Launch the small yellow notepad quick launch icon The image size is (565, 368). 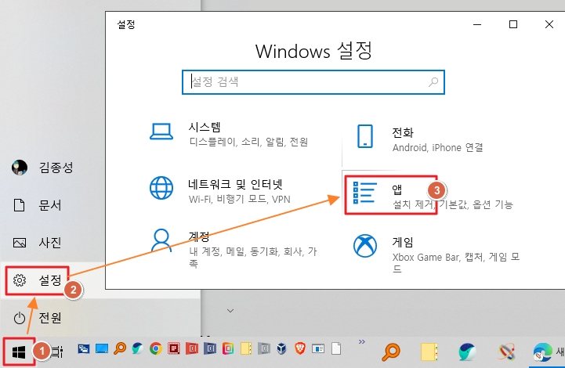pos(246,348)
